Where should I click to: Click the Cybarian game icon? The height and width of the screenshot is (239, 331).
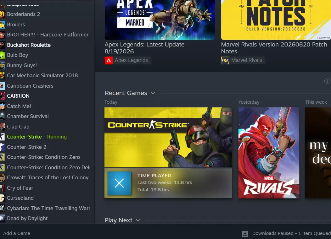pos(2,209)
